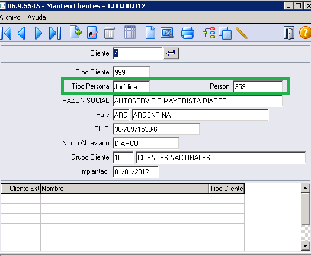Open the orange help question icon
The height and width of the screenshot is (256, 311).
tap(305, 33)
